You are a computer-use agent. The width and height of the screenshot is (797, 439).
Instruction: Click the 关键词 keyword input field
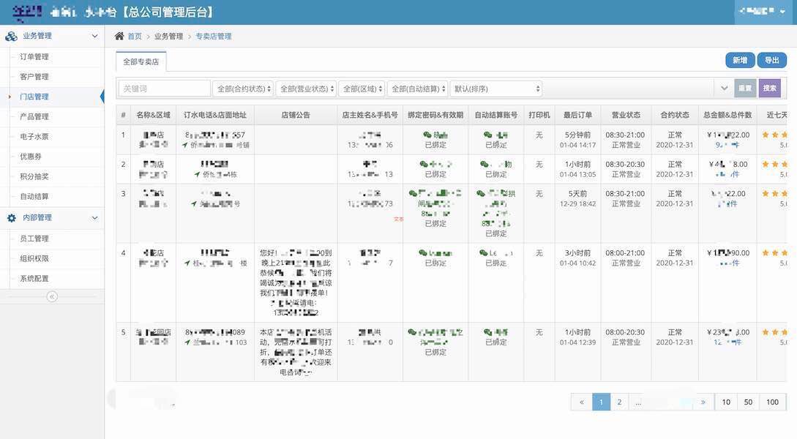162,87
